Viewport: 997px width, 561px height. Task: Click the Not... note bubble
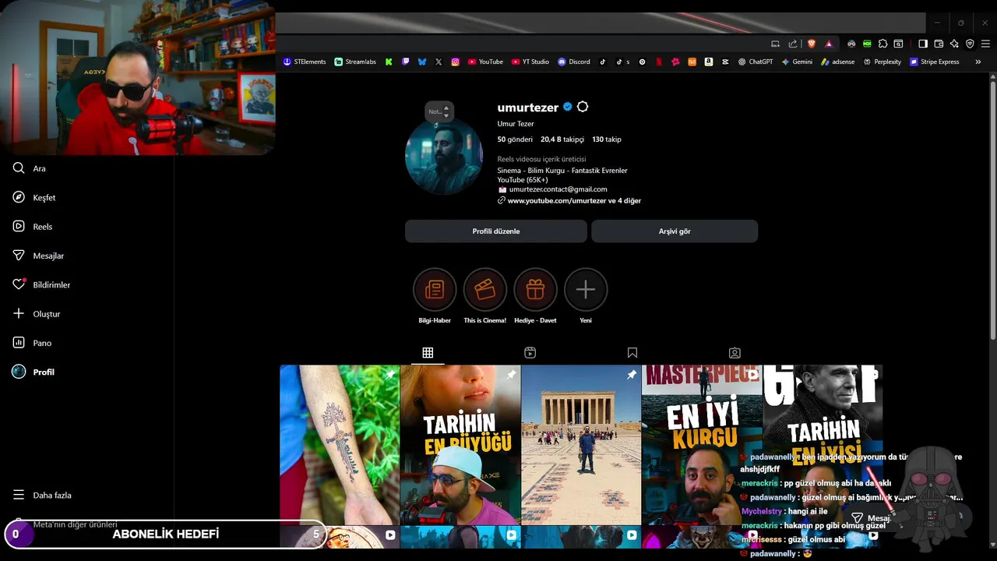point(439,111)
